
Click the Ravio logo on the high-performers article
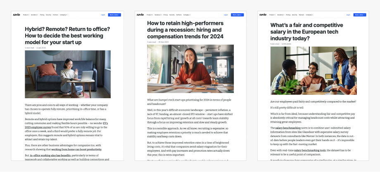[140, 14]
